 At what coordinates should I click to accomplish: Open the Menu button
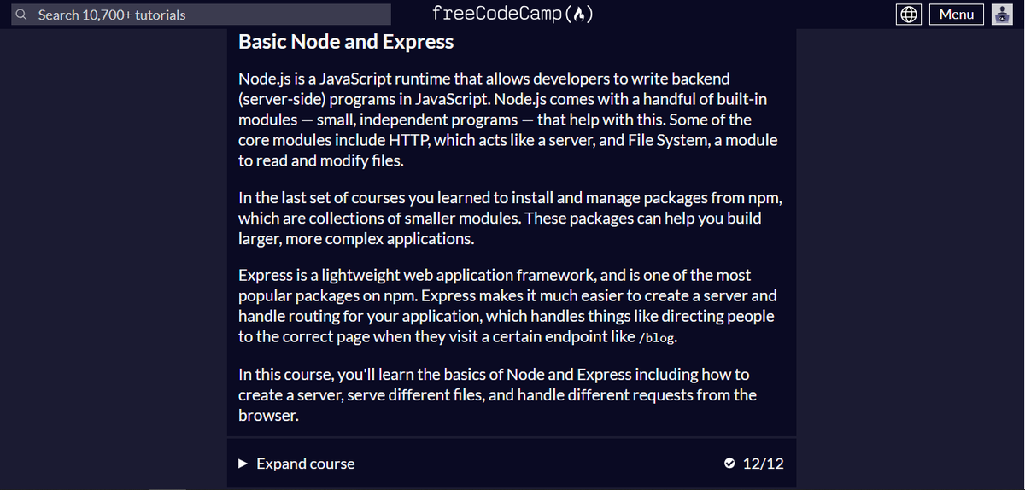(x=957, y=14)
